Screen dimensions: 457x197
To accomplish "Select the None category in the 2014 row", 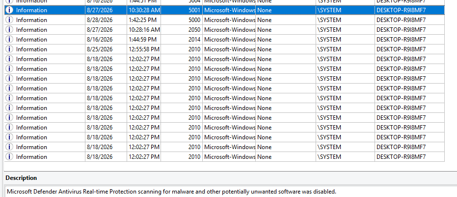I will tap(265, 40).
